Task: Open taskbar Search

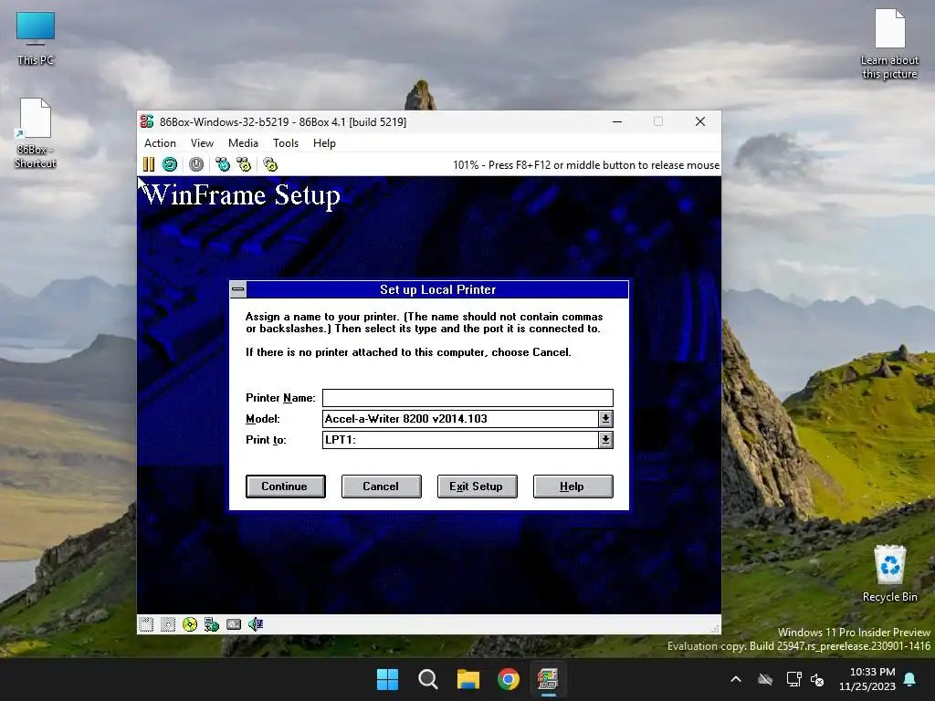Action: pyautogui.click(x=427, y=679)
